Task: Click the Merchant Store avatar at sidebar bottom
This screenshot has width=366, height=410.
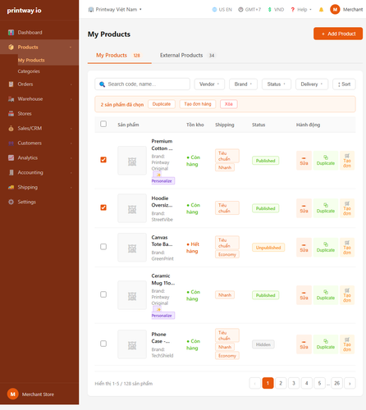Action: (12, 394)
